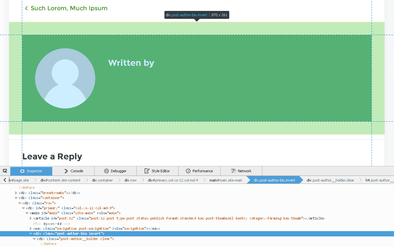This screenshot has width=394, height=247.
Task: Expand the breadcrumbs div node
Action: (16, 193)
